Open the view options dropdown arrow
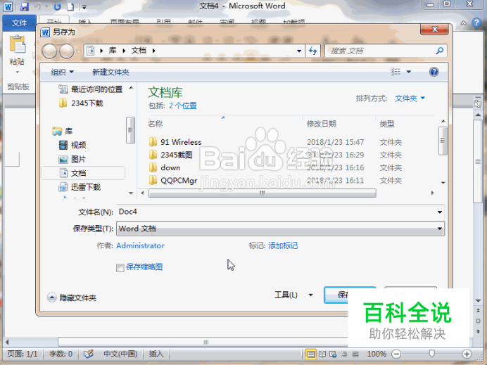 tap(409, 72)
